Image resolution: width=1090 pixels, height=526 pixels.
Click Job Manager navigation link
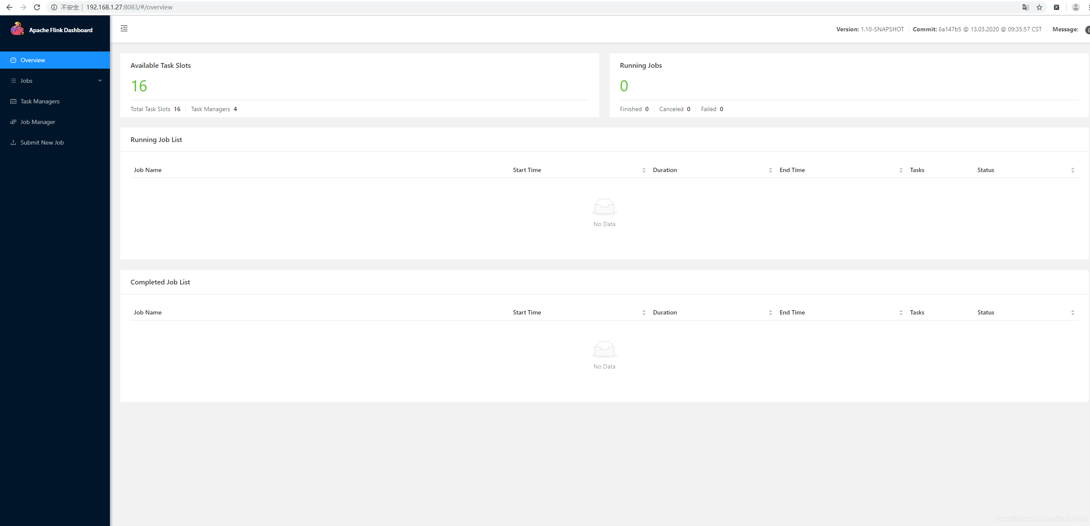point(37,121)
